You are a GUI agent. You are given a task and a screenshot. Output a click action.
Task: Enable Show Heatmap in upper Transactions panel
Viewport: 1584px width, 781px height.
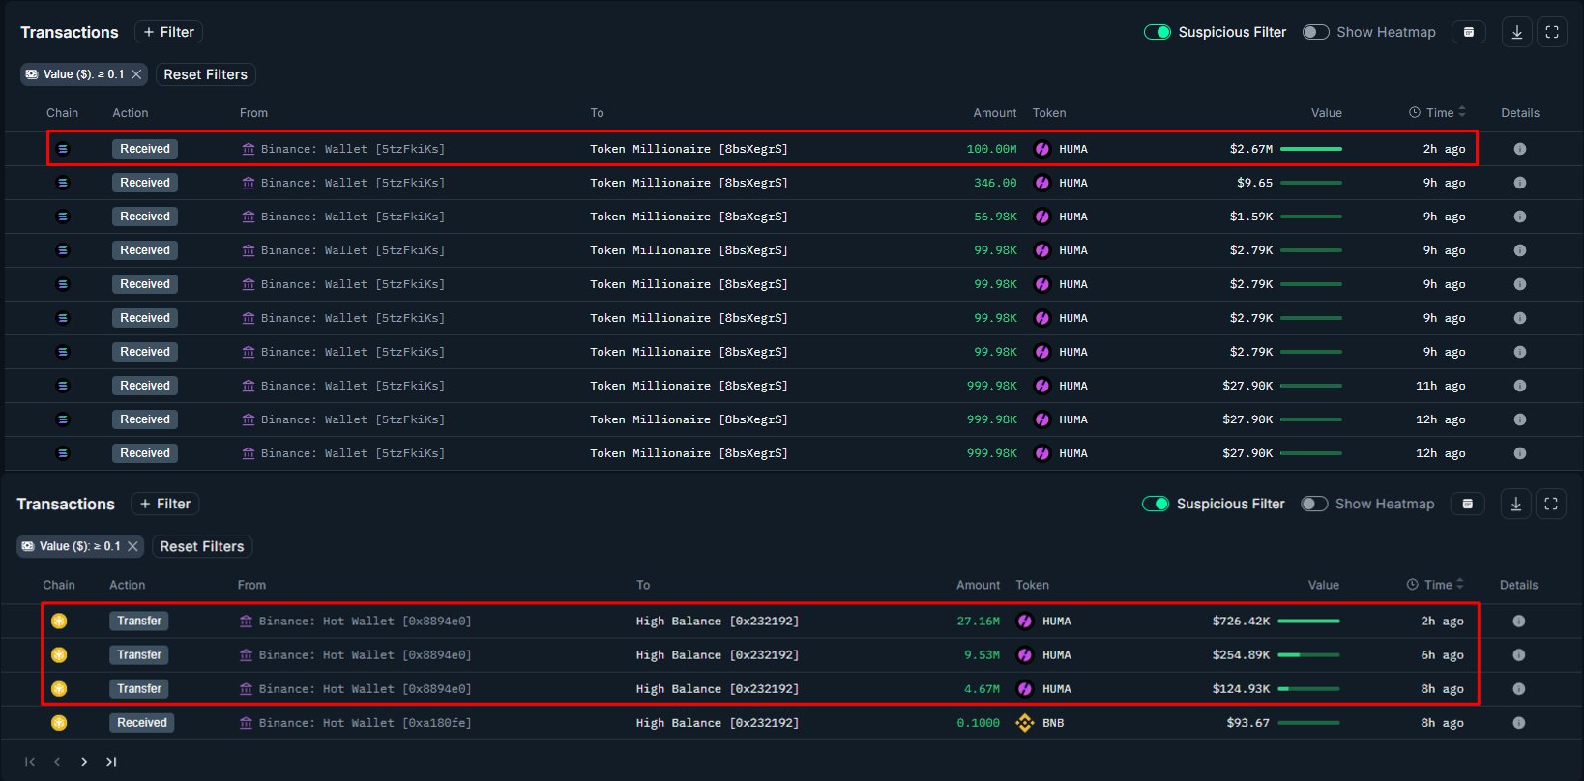(x=1316, y=32)
